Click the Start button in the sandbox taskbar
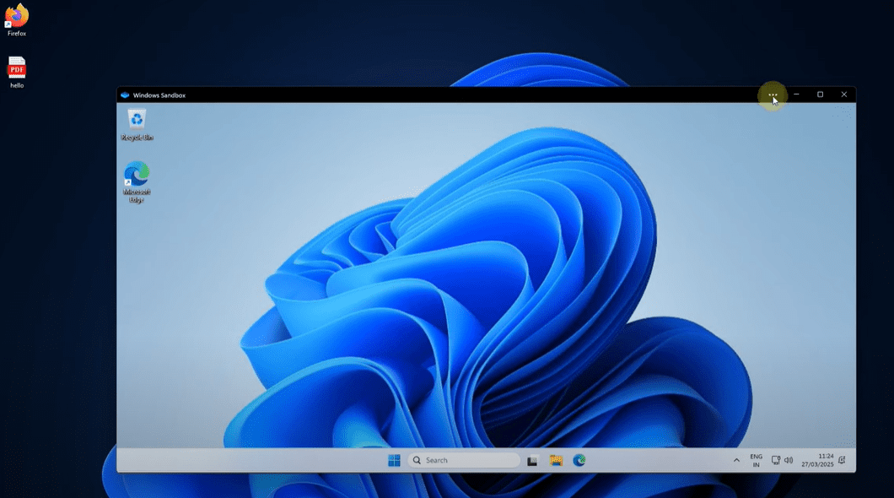894x498 pixels. tap(393, 460)
